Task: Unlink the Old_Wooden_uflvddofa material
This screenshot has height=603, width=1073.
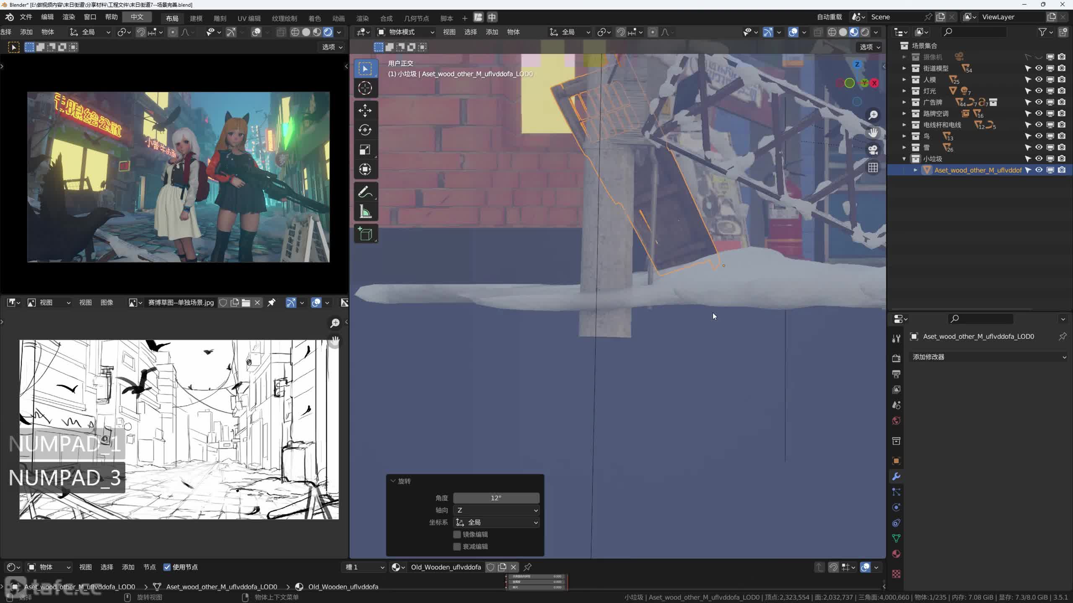Action: click(513, 567)
